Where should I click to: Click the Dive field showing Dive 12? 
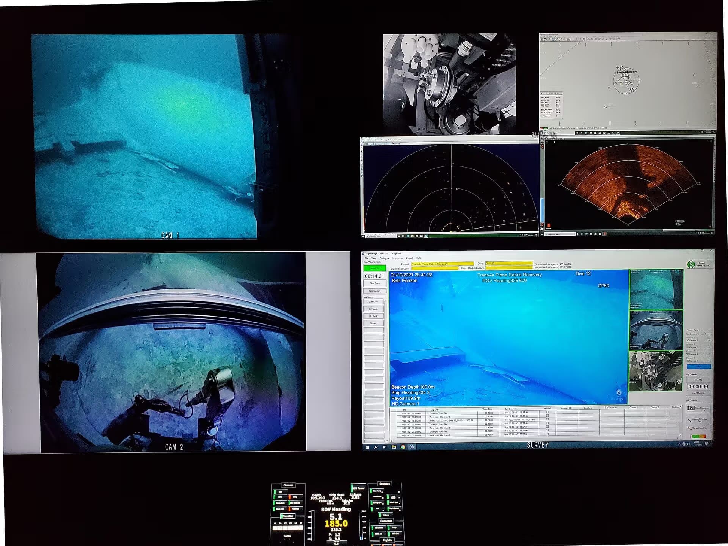pos(509,264)
